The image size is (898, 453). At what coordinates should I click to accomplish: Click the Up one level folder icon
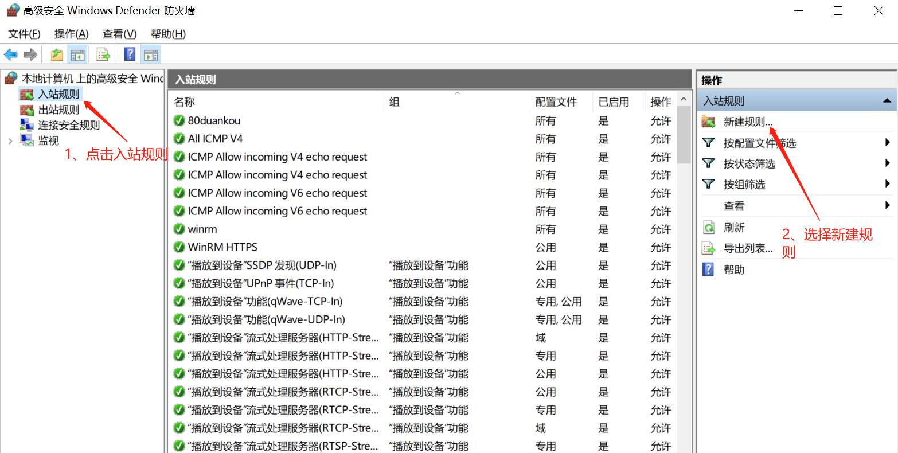pos(57,54)
